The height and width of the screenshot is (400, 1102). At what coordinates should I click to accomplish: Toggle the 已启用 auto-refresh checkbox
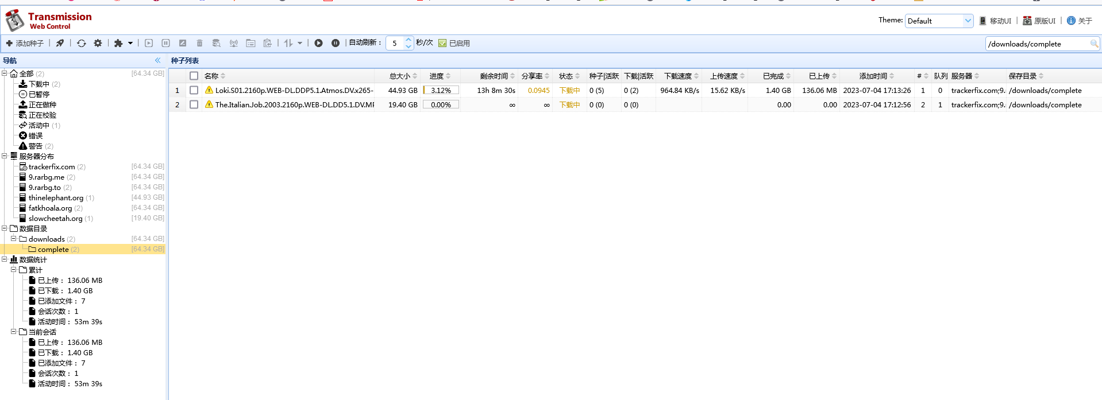(x=442, y=43)
